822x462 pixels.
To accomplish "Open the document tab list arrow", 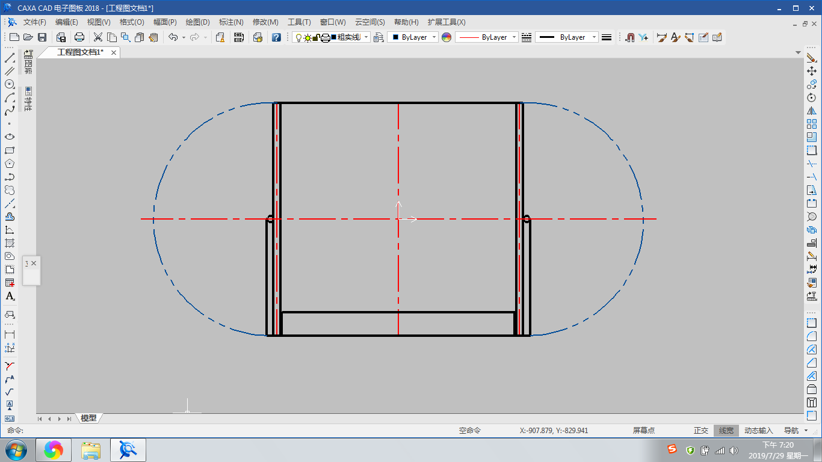I will (799, 52).
